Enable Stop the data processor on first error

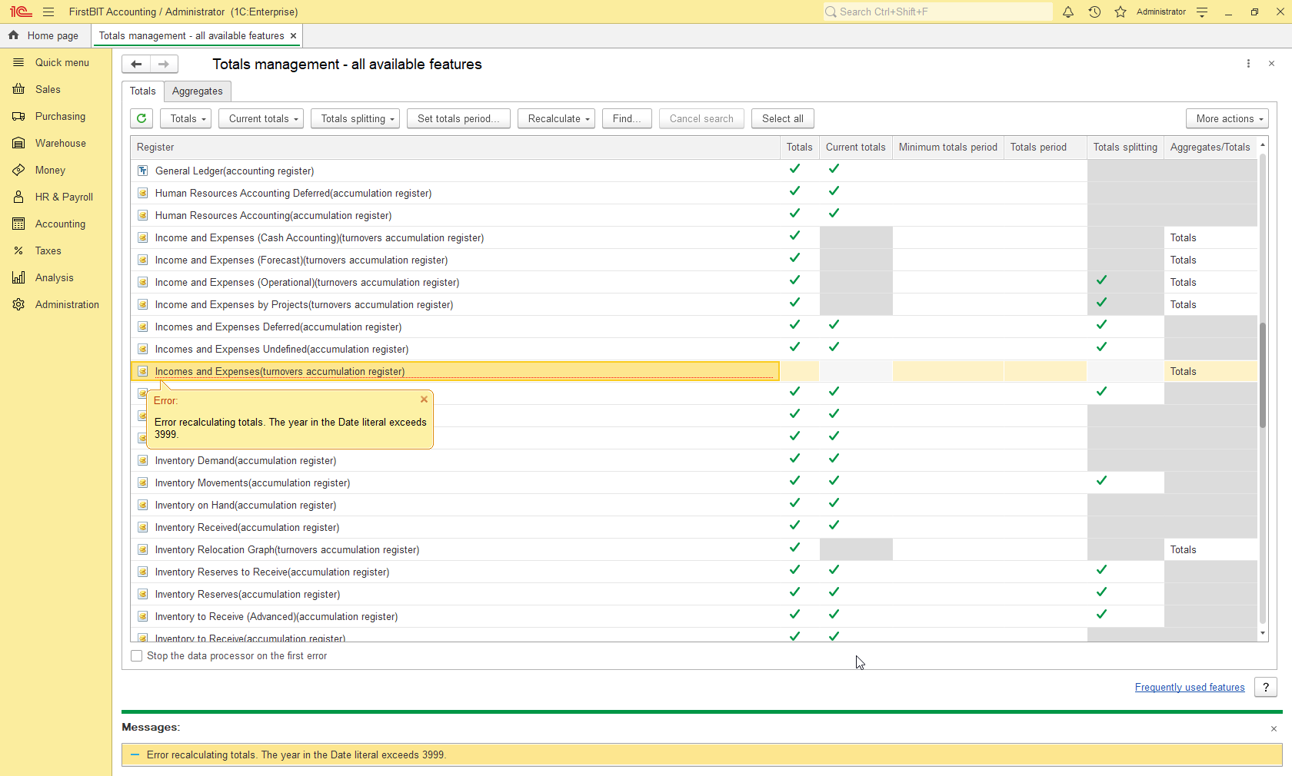click(137, 656)
